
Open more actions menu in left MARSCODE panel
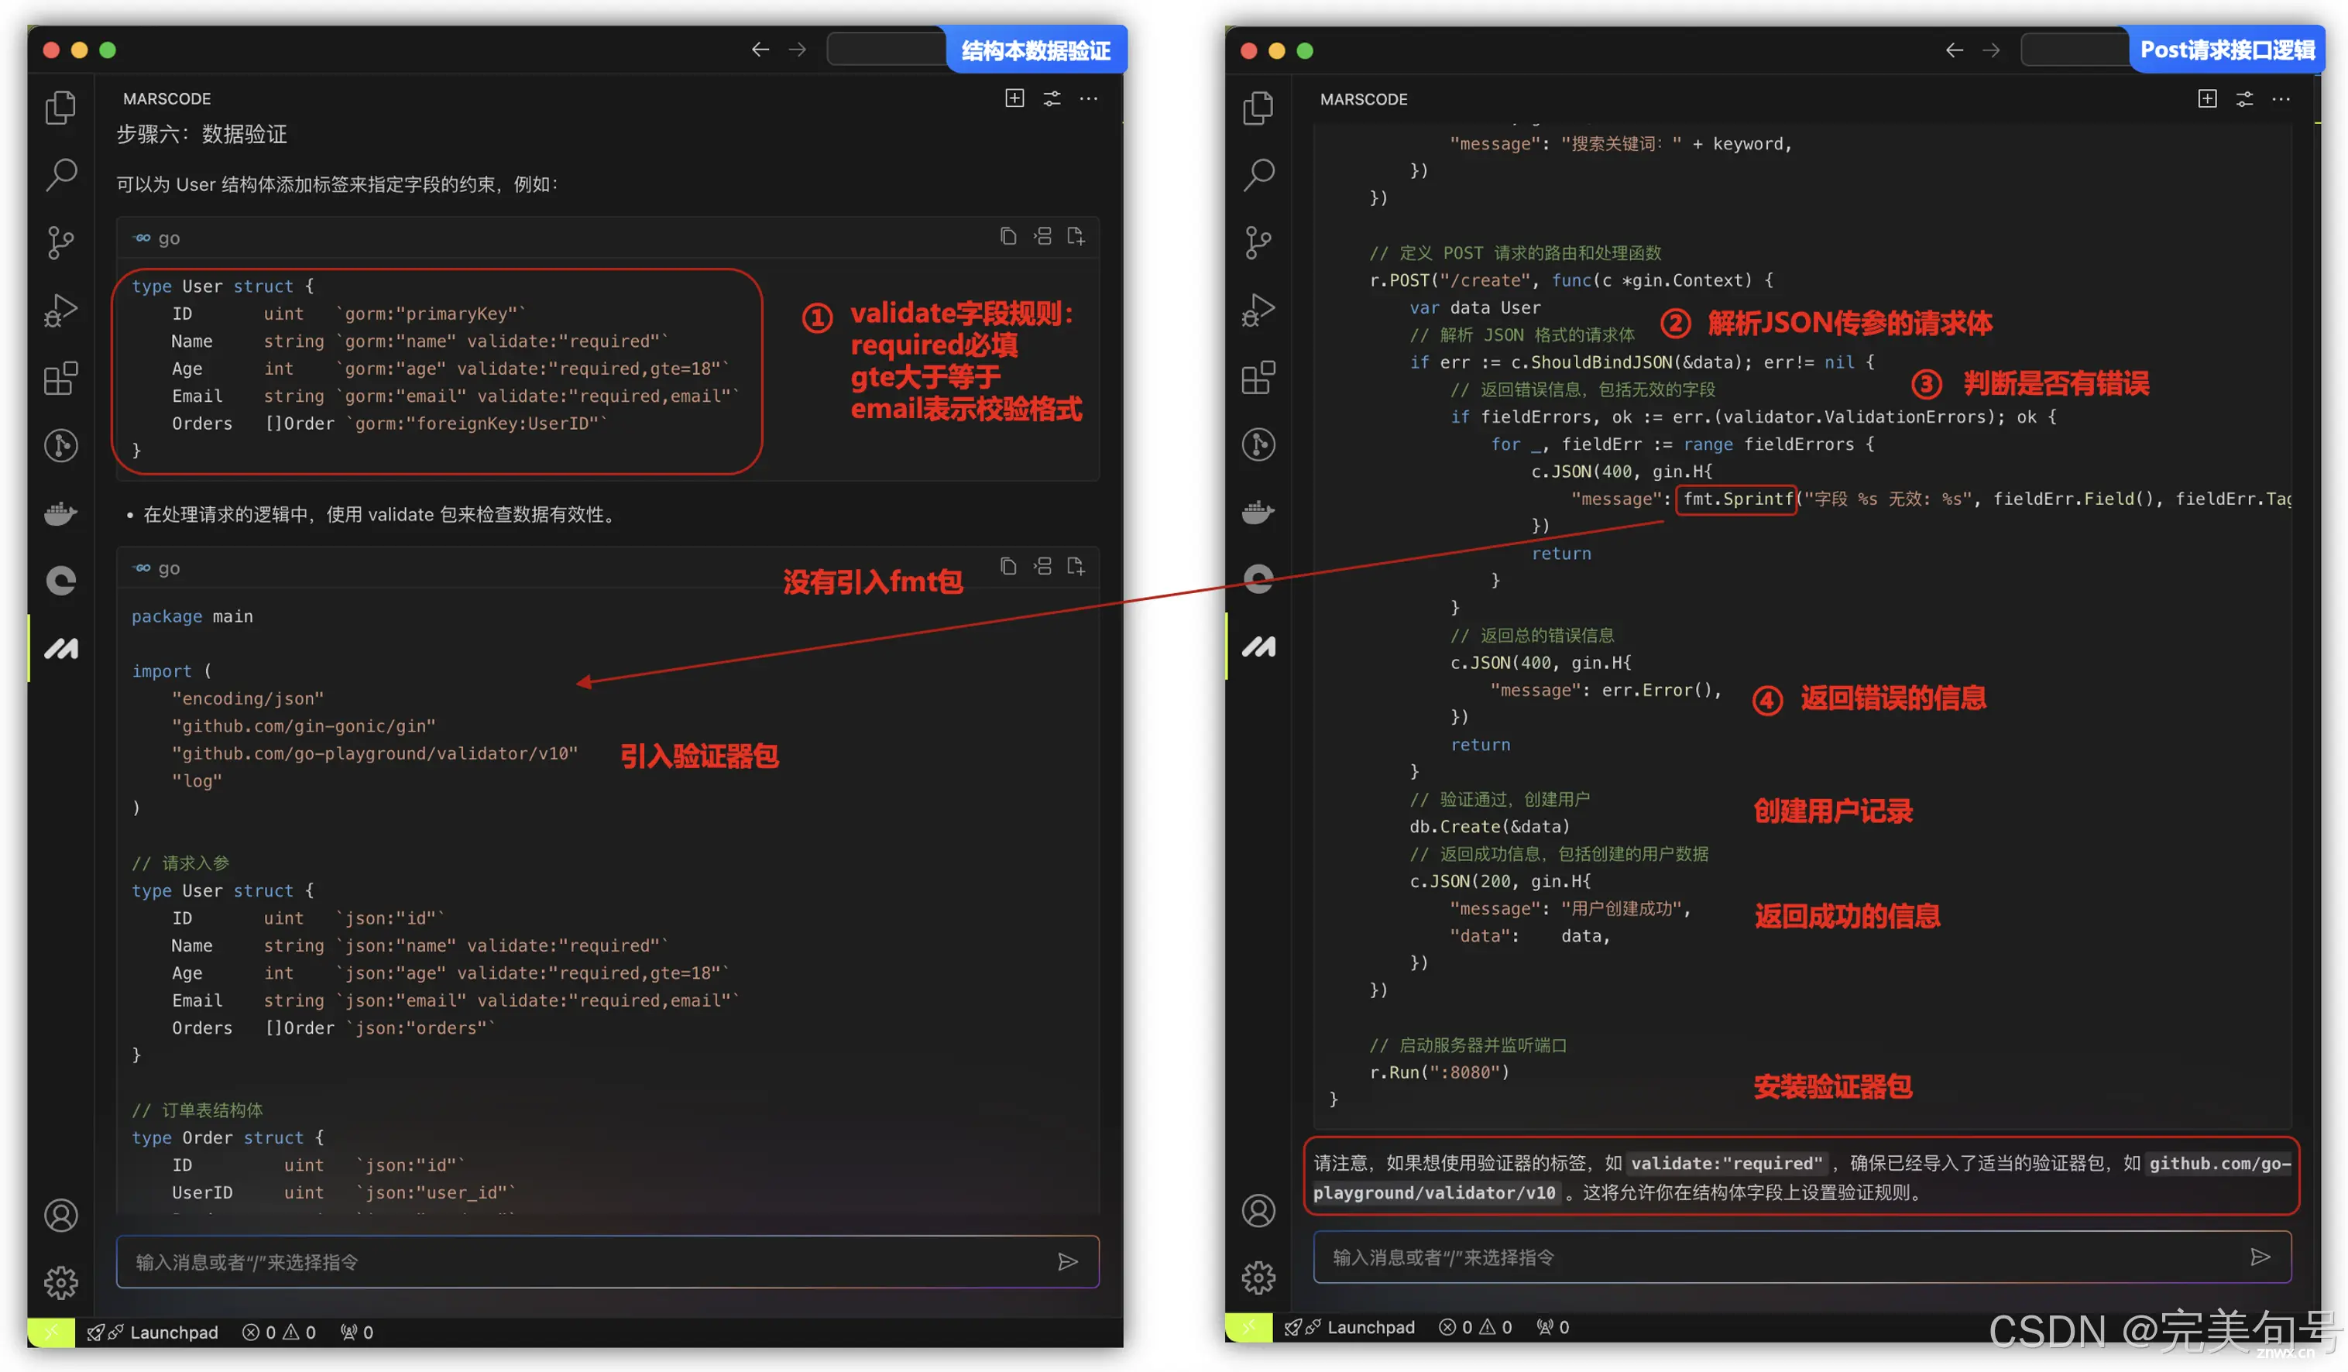click(x=1088, y=98)
